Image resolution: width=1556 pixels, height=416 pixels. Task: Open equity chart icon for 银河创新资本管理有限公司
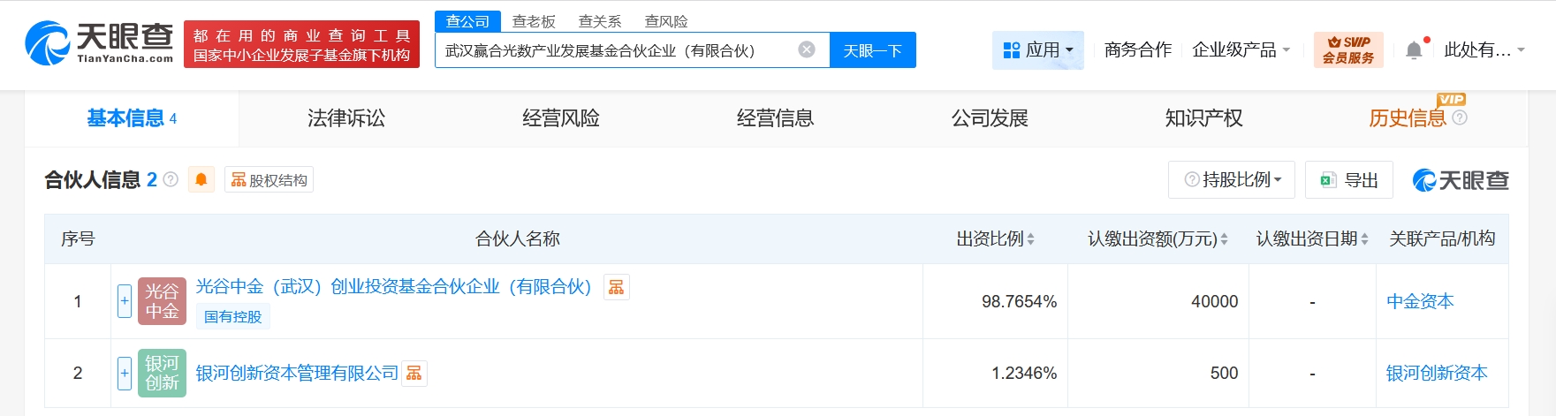[x=414, y=374]
